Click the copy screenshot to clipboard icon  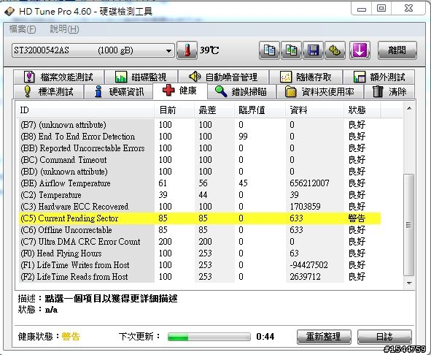pyautogui.click(x=292, y=50)
